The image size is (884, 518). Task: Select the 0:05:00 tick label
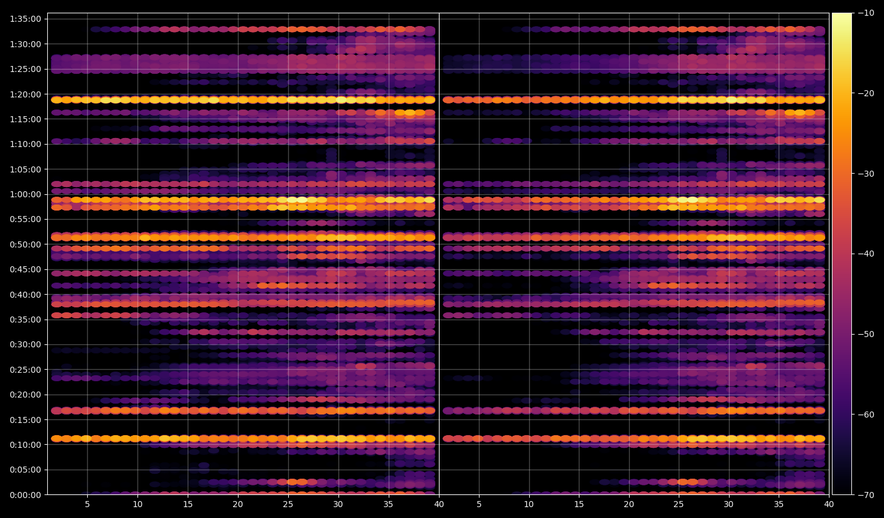pyautogui.click(x=25, y=470)
